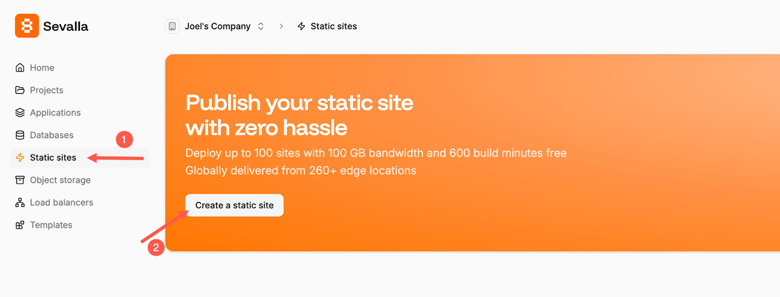This screenshot has width=780, height=297.
Task: Open Databases via its cylinder icon
Action: (x=19, y=135)
